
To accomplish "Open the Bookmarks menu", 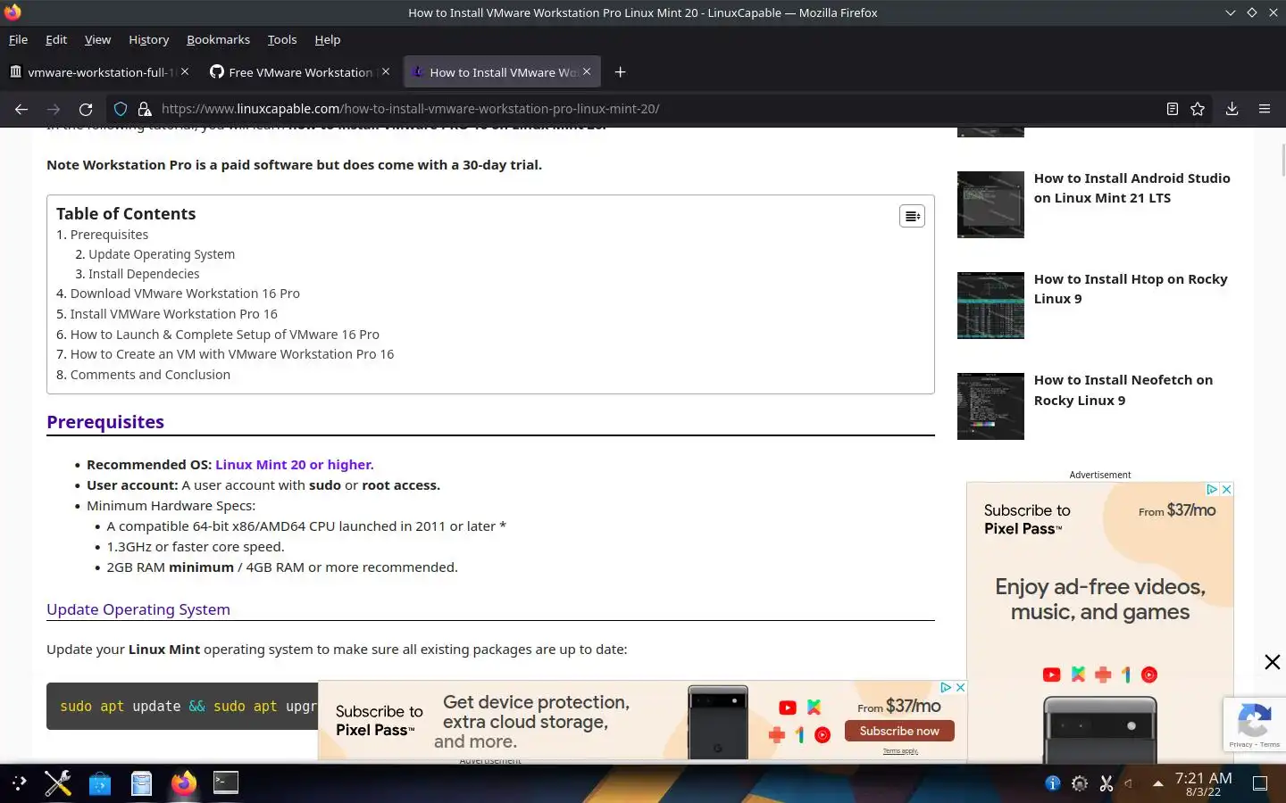I will 218,39.
